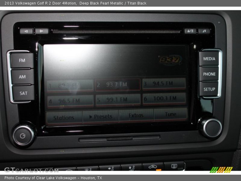The height and width of the screenshot is (181, 241).
Task: Select preset 6 100.3 FM
Action: pyautogui.click(x=164, y=99)
